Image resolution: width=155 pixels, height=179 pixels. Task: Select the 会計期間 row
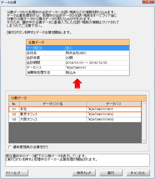[x=78, y=63]
